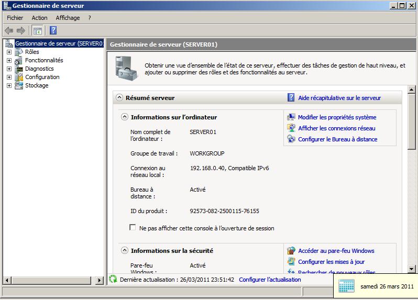Collapse Informations sur l'ordinateur section
The height and width of the screenshot is (300, 418).
tap(125, 117)
